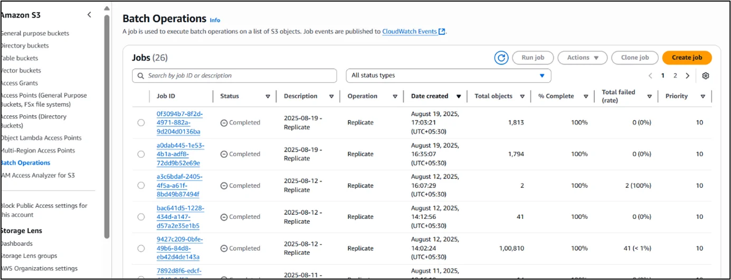Go to next page arrow
The width and height of the screenshot is (731, 280).
pyautogui.click(x=687, y=76)
